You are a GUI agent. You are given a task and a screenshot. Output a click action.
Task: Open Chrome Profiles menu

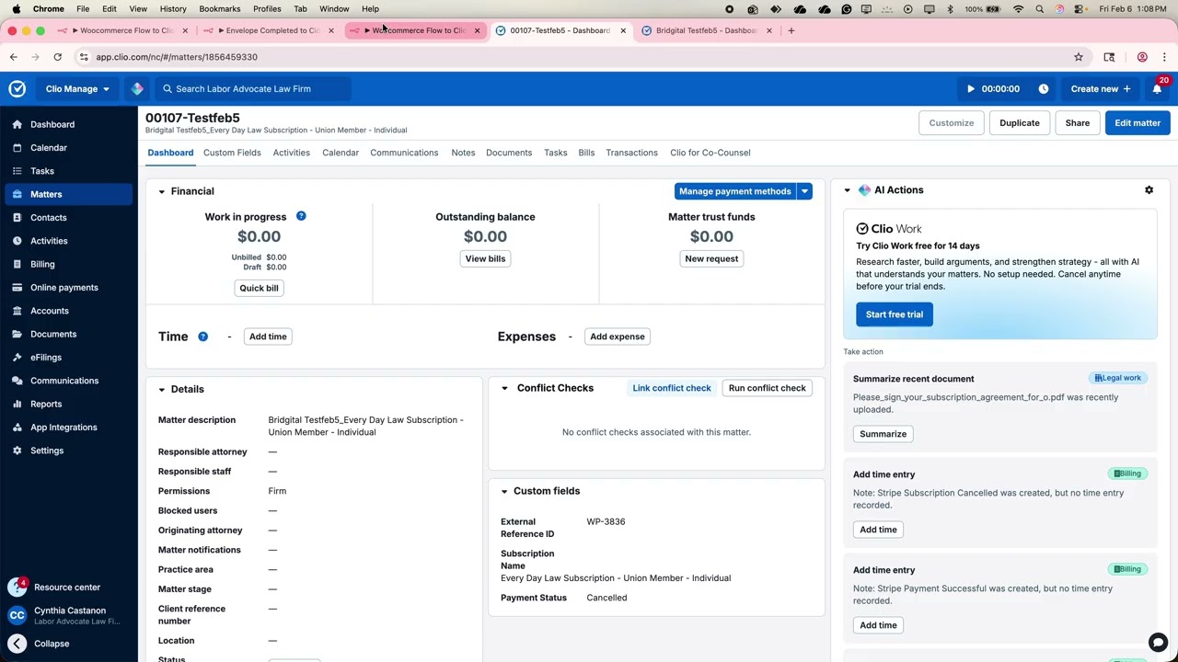click(x=267, y=8)
